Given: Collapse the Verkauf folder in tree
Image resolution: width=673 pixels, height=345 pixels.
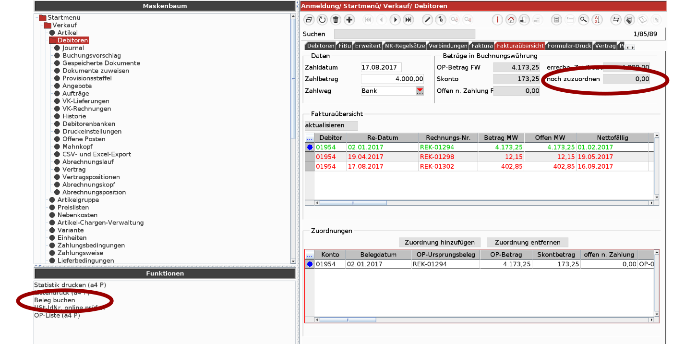Looking at the screenshot, I should tap(47, 25).
